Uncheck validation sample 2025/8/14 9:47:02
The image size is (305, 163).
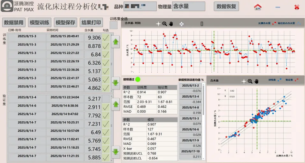[x=106, y=116]
